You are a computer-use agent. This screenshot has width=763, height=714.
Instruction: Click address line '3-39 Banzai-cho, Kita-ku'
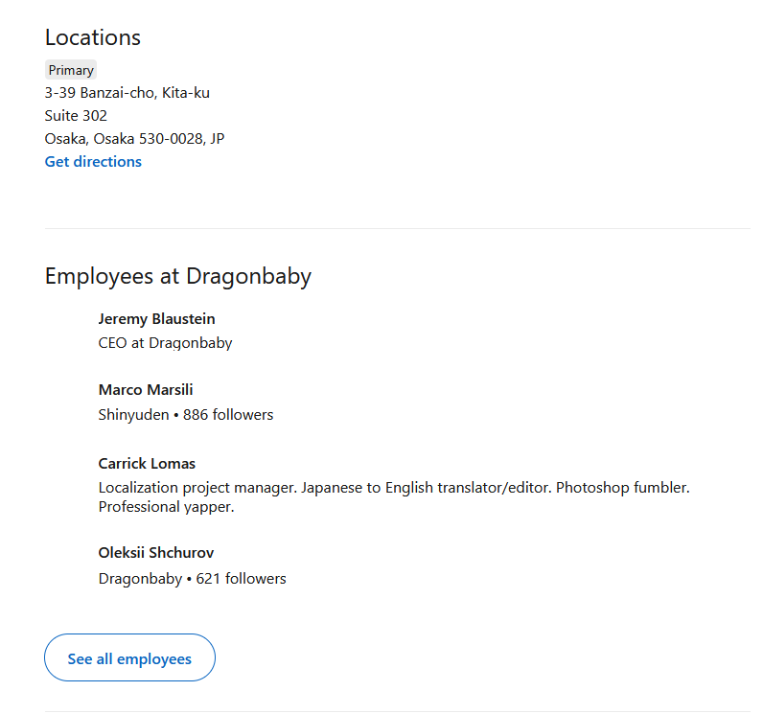coord(127,93)
